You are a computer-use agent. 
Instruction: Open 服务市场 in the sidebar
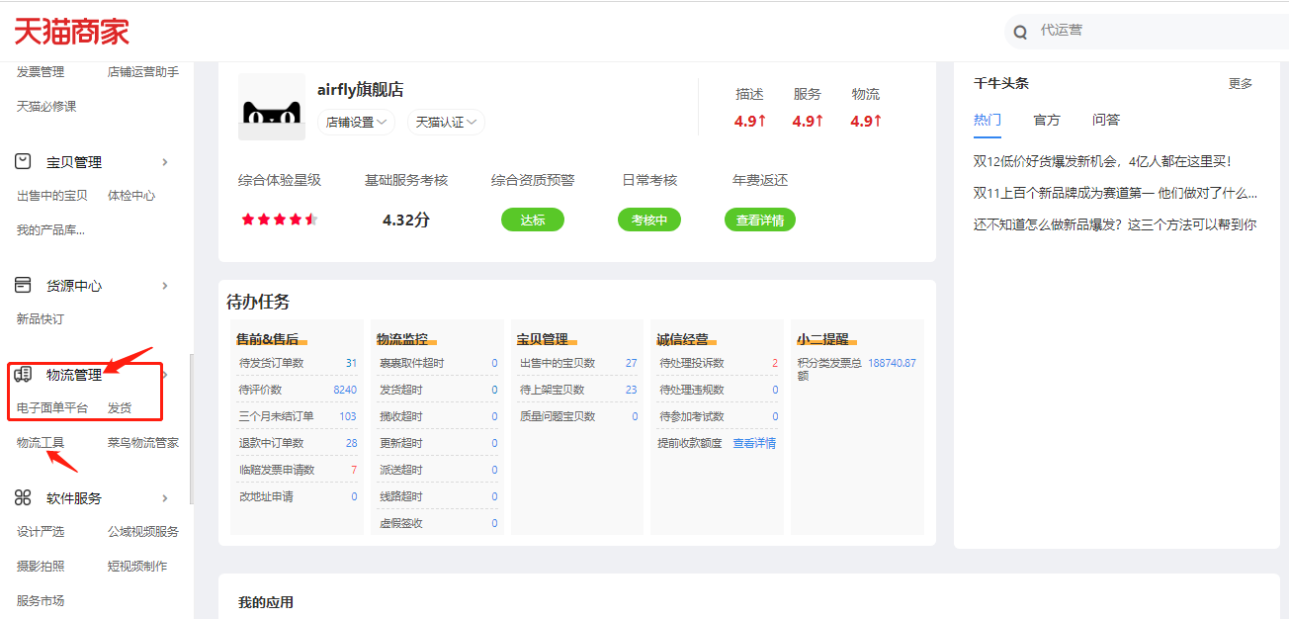41,601
